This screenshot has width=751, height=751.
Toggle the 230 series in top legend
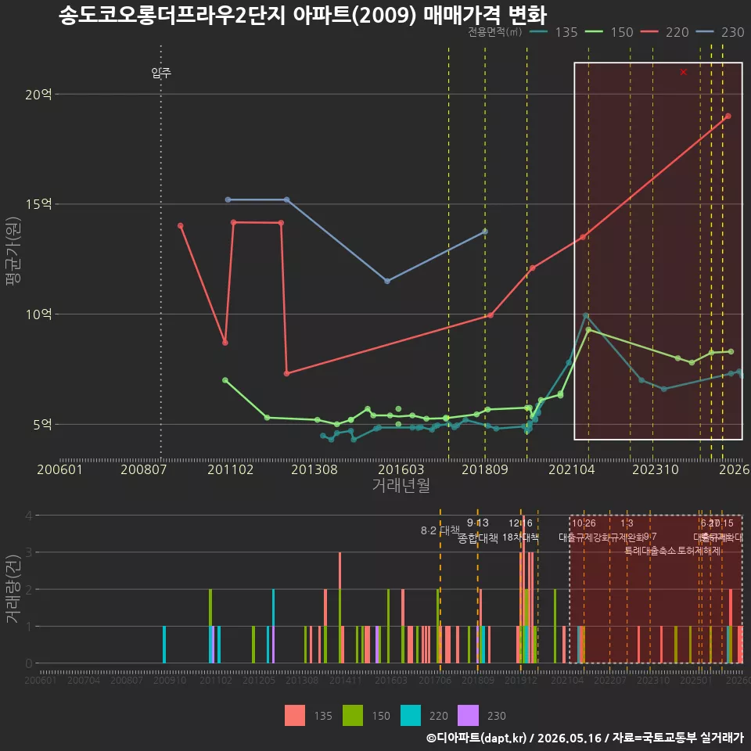point(720,32)
